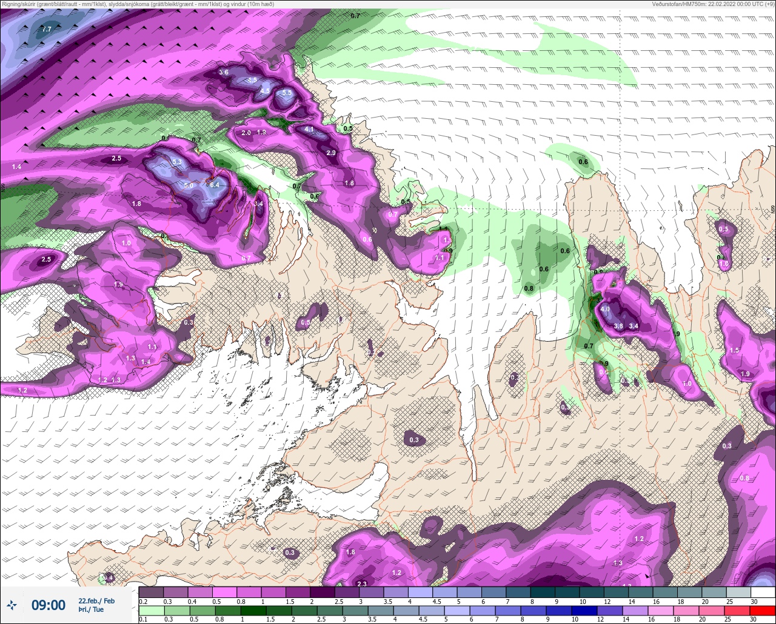This screenshot has height=624, width=776.
Task: Select the upper legend swatch starting at 0.2
Action: (x=151, y=592)
